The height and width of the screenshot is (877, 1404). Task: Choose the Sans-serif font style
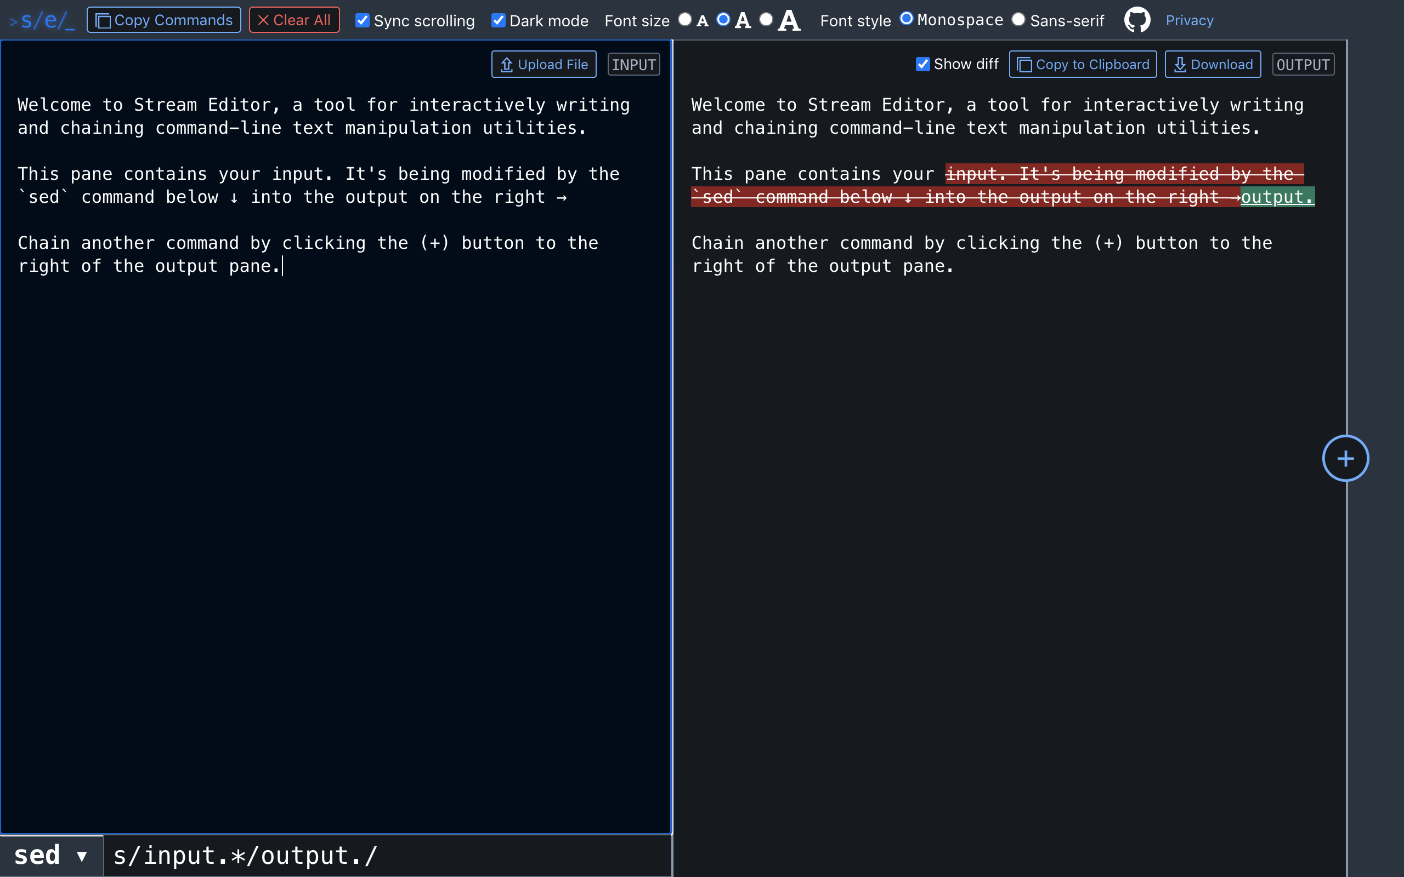pyautogui.click(x=1018, y=20)
